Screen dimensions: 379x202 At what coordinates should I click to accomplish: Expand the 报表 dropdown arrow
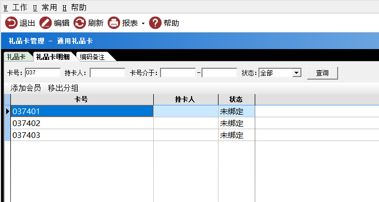coord(143,23)
